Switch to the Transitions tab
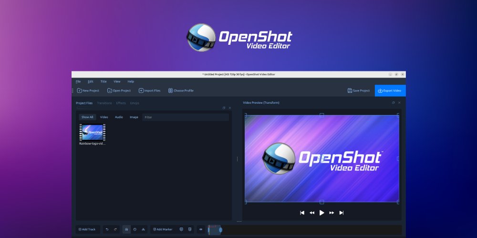The height and width of the screenshot is (238, 477). (x=104, y=103)
